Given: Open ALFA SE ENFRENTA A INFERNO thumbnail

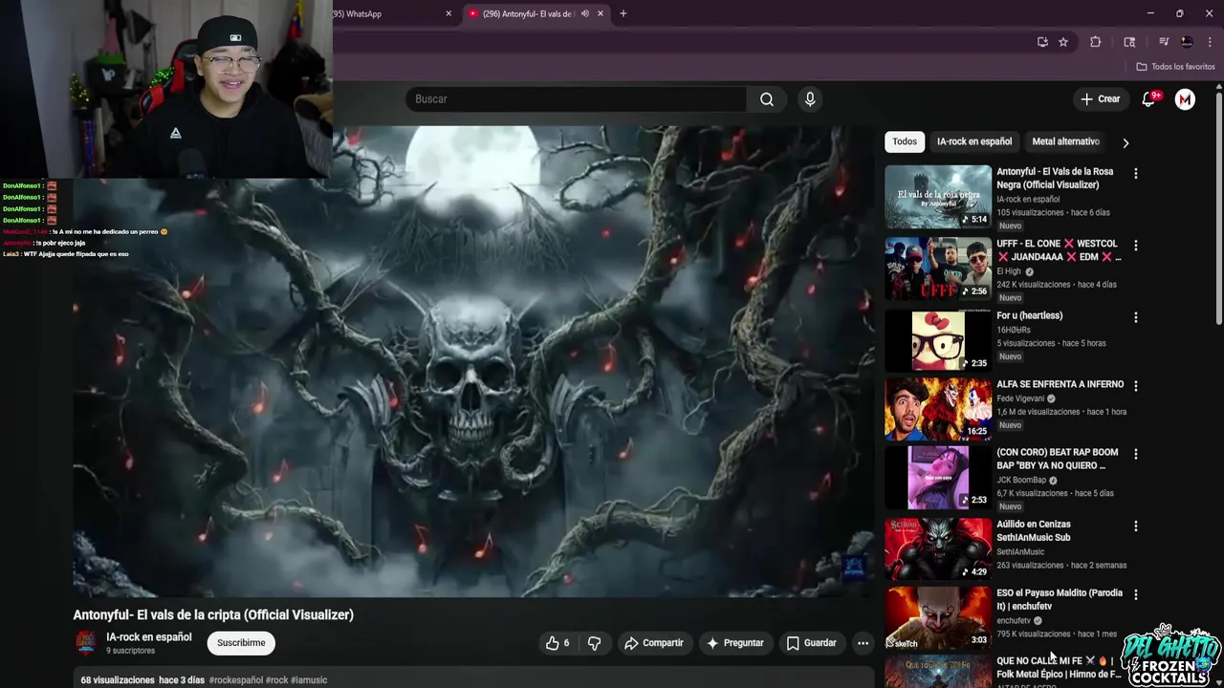Looking at the screenshot, I should pyautogui.click(x=938, y=409).
